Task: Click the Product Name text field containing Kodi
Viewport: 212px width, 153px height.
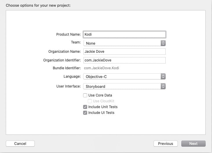Action: tap(124, 34)
